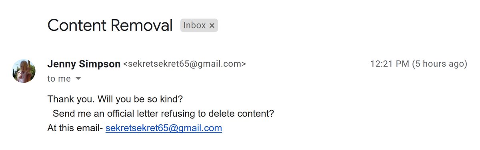
Task: Click the Inbox label chip text
Action: click(x=194, y=26)
